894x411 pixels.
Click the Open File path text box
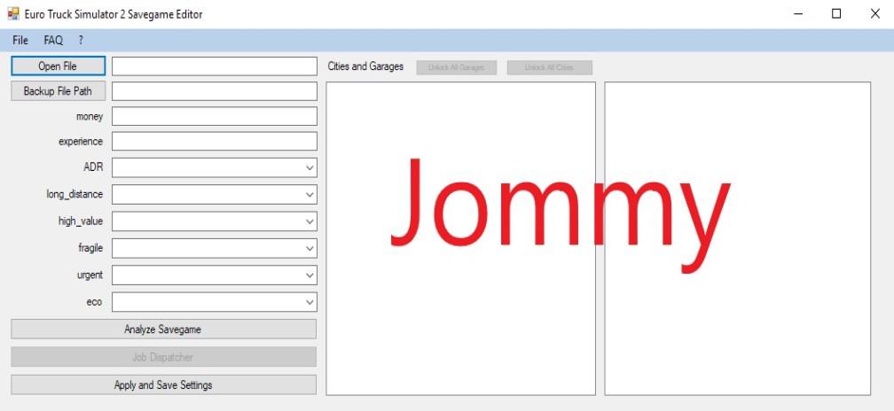(x=214, y=66)
